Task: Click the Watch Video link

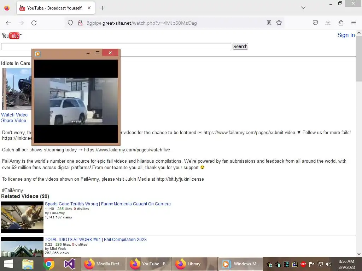Action: [x=14, y=115]
